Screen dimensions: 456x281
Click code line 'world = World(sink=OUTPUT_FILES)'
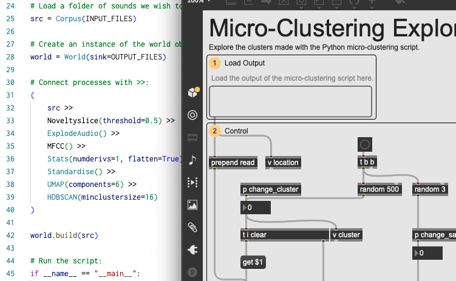98,57
